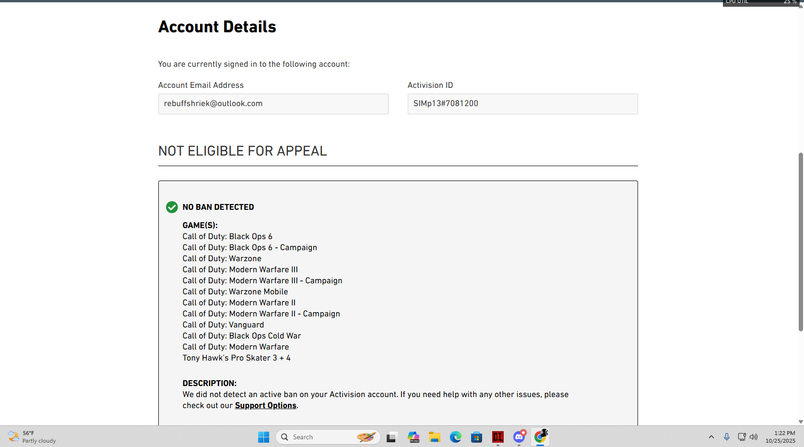Open network settings from the system tray
The image size is (804, 447).
742,437
